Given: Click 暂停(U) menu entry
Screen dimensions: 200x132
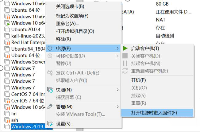Looking at the screenshot, I should click(63, 64).
